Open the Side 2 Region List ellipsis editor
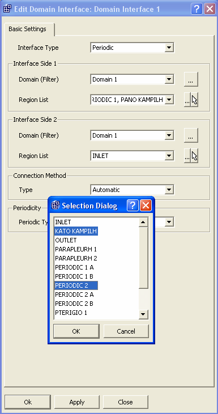 coord(187,156)
